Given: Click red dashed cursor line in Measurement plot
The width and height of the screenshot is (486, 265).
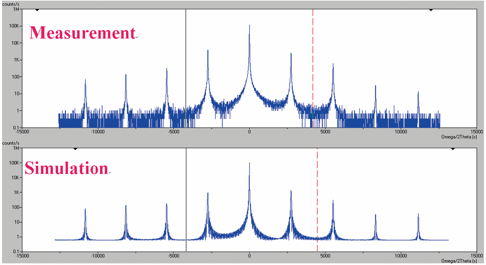Looking at the screenshot, I should (313, 68).
